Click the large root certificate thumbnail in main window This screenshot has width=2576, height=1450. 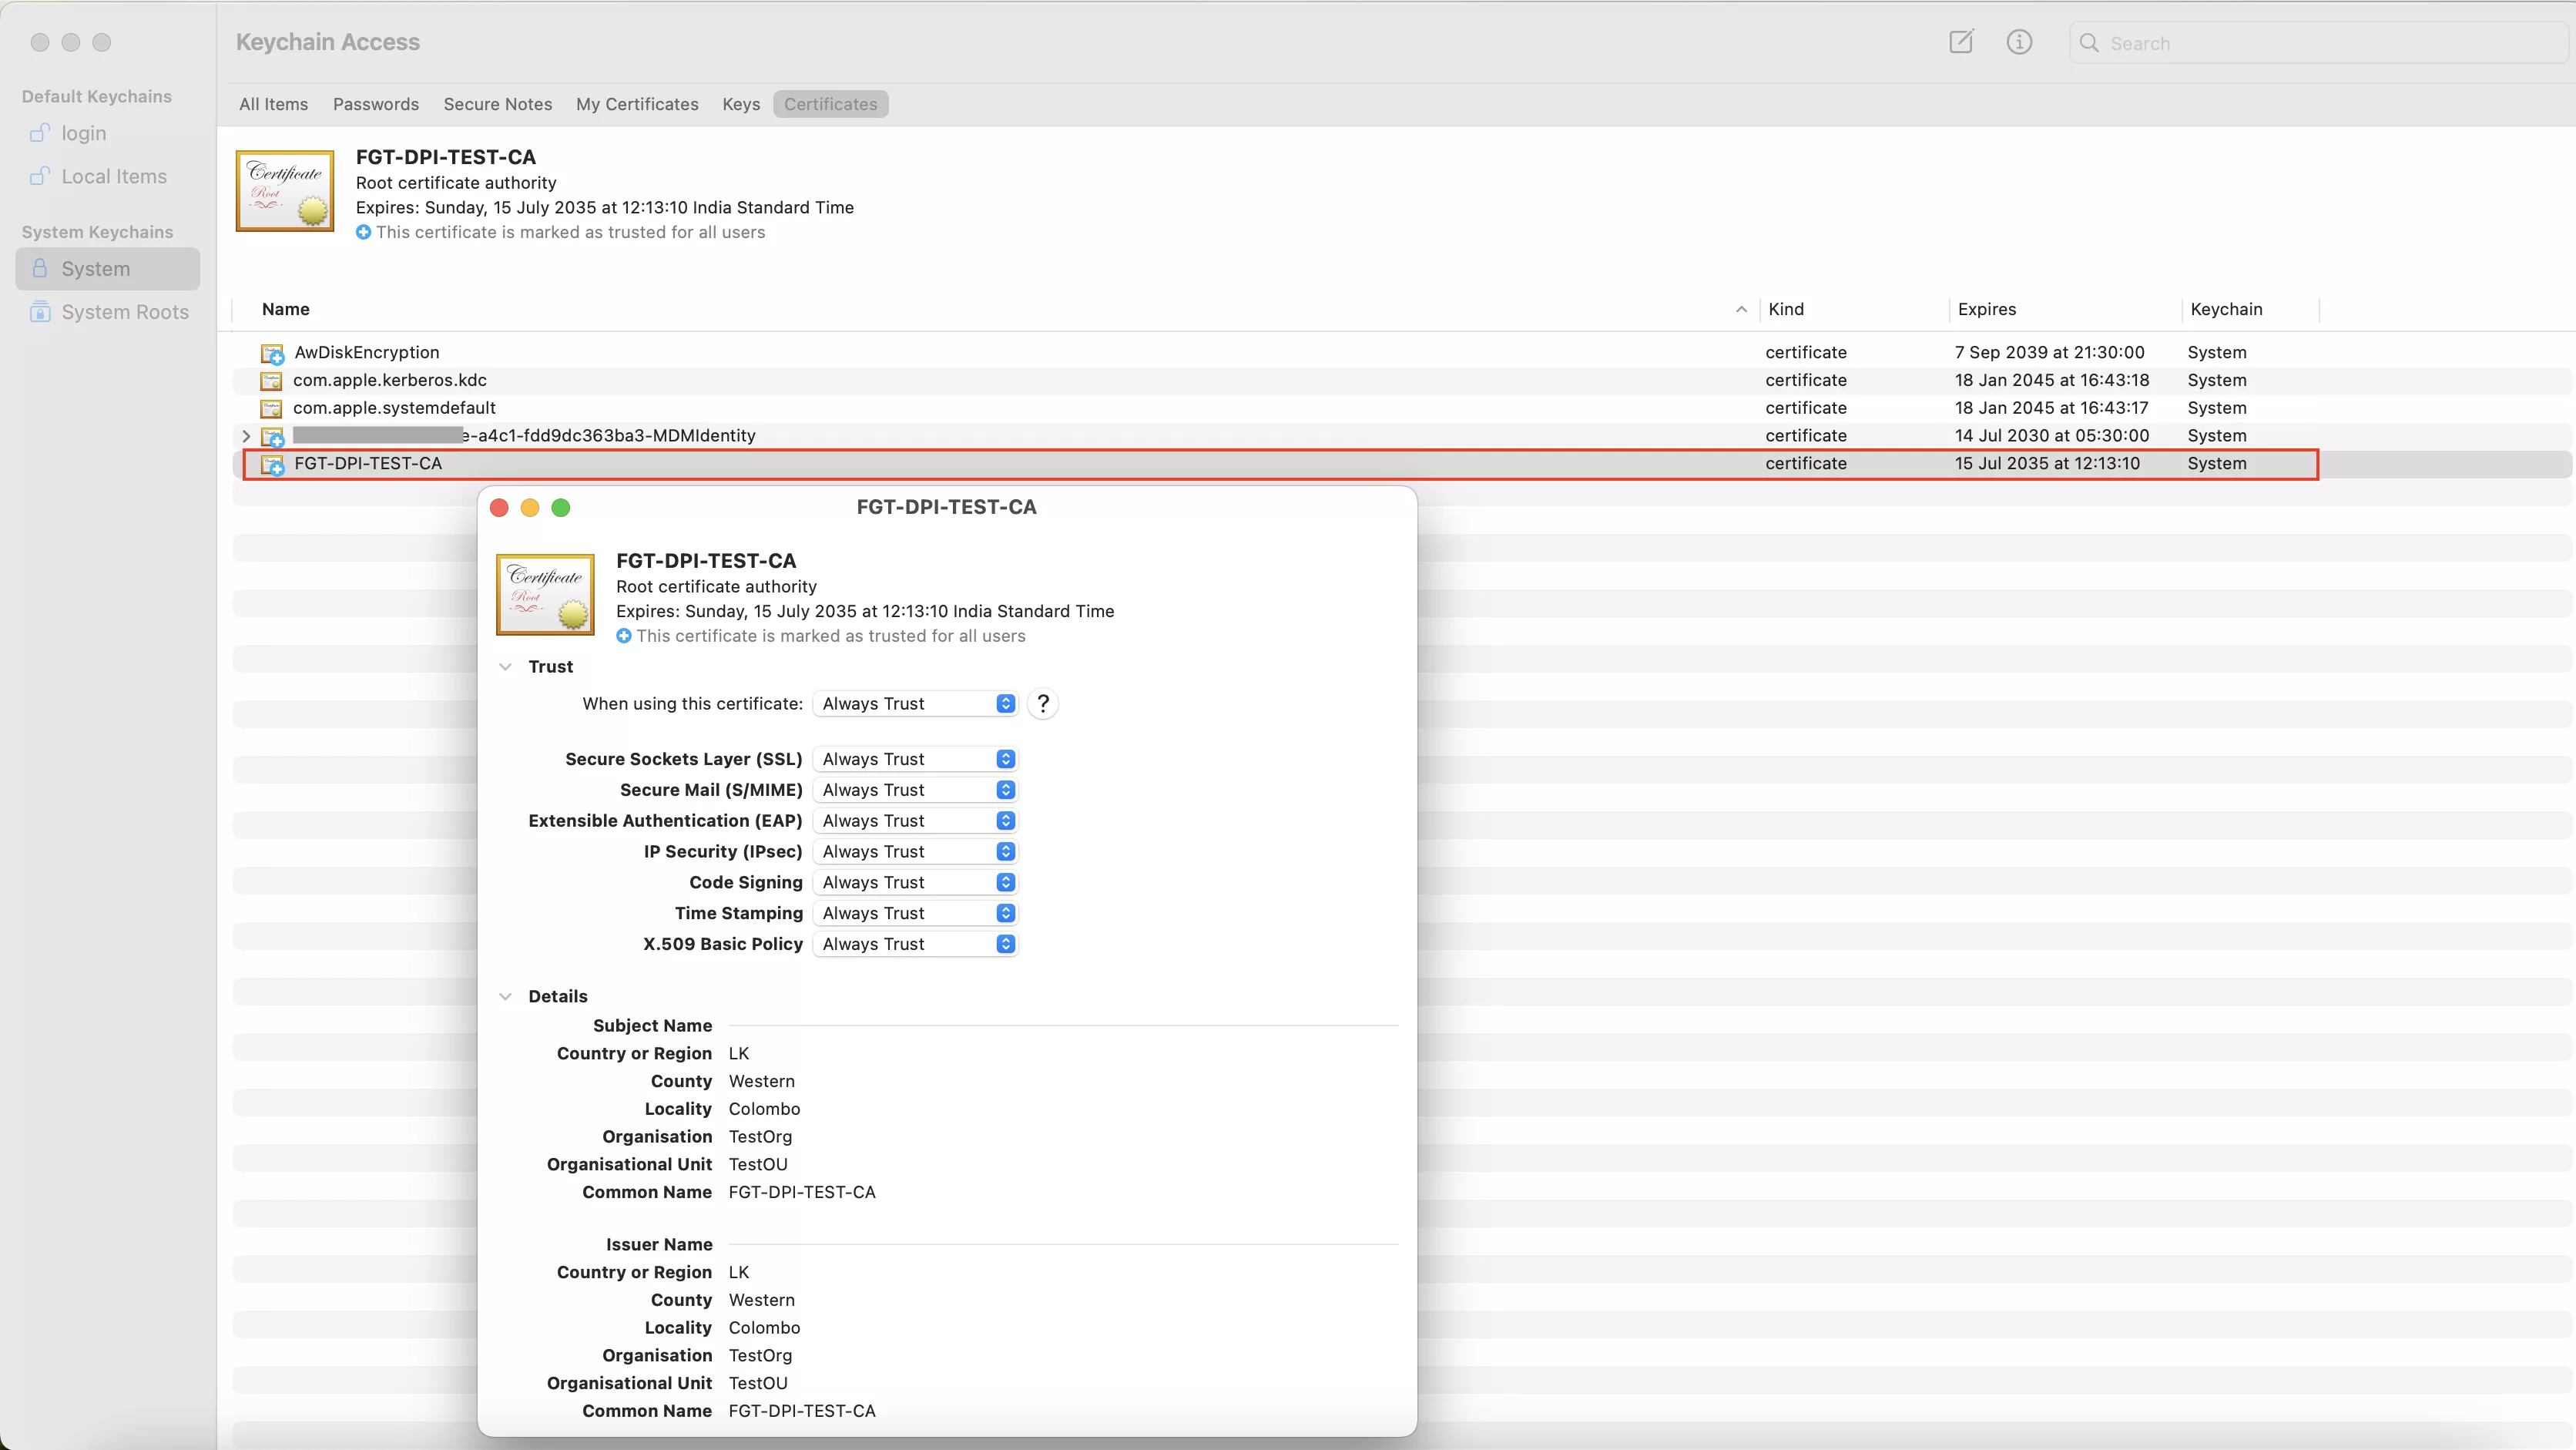tap(285, 191)
